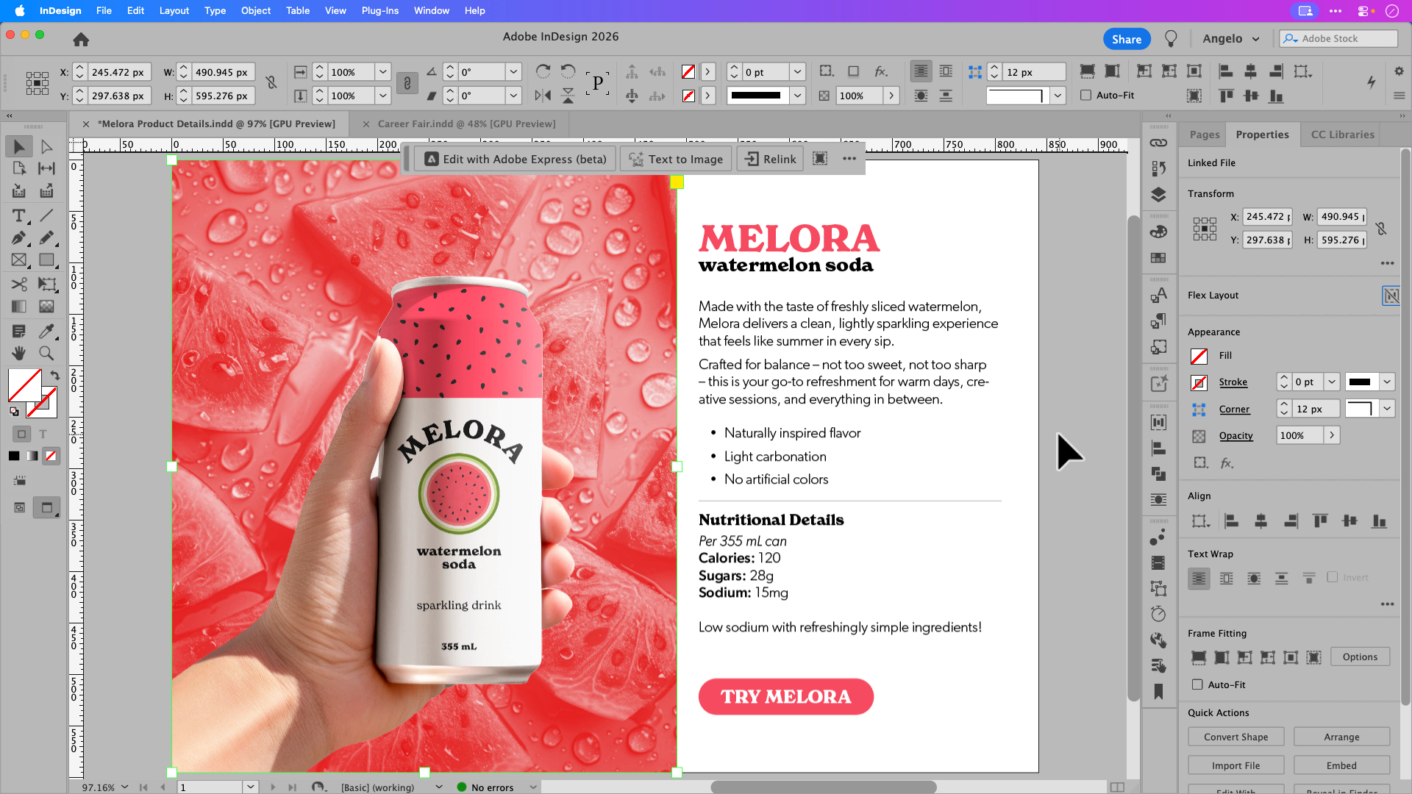1412x794 pixels.
Task: Click the Fill swatch in Appearance
Action: [1199, 357]
